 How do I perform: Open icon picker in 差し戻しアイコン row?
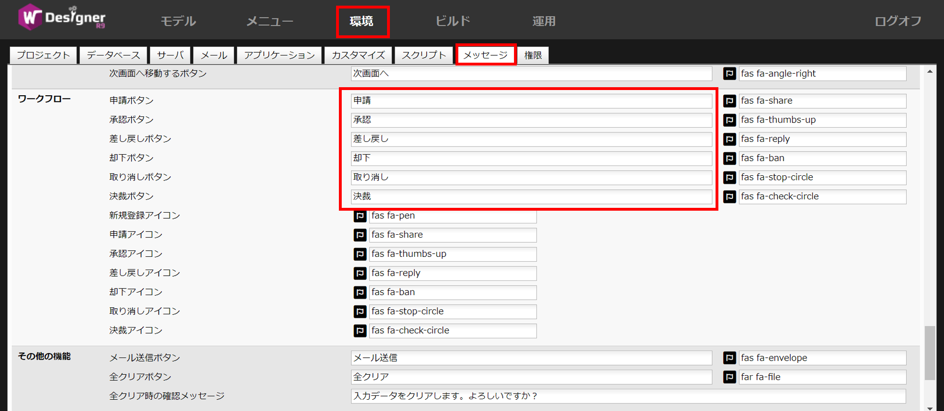[360, 273]
